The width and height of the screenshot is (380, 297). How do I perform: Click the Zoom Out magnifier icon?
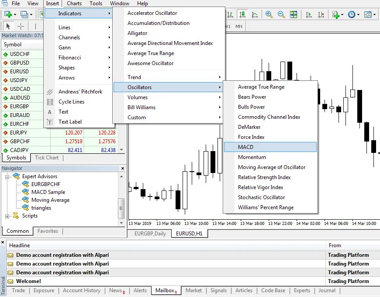point(281,14)
